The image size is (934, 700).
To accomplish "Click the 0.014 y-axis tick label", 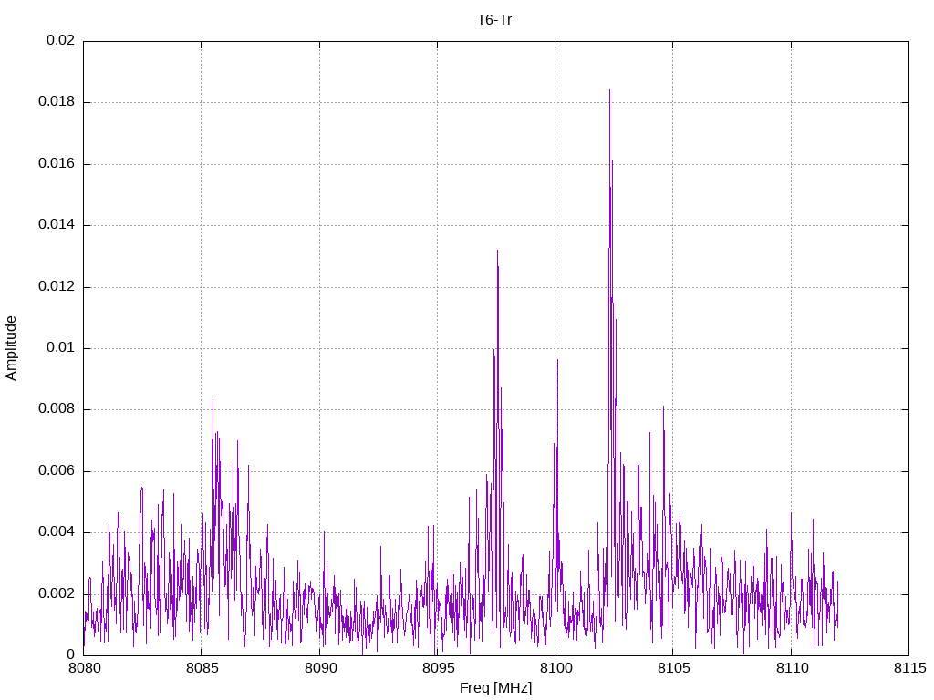I will coord(57,224).
